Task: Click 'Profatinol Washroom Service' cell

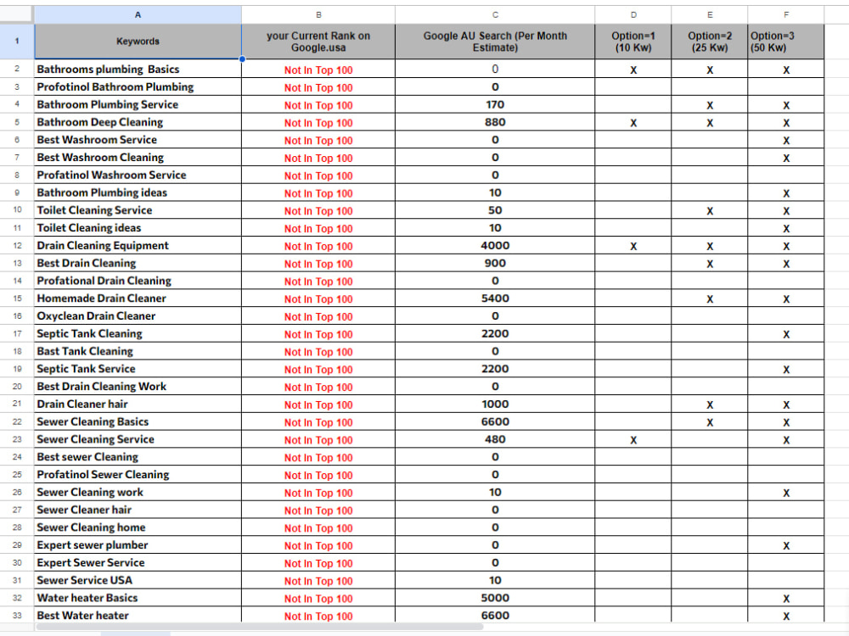Action: (x=138, y=176)
